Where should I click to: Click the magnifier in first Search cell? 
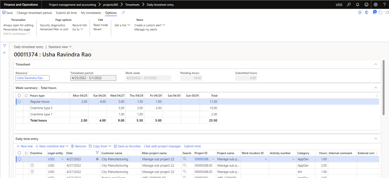[x=185, y=159]
